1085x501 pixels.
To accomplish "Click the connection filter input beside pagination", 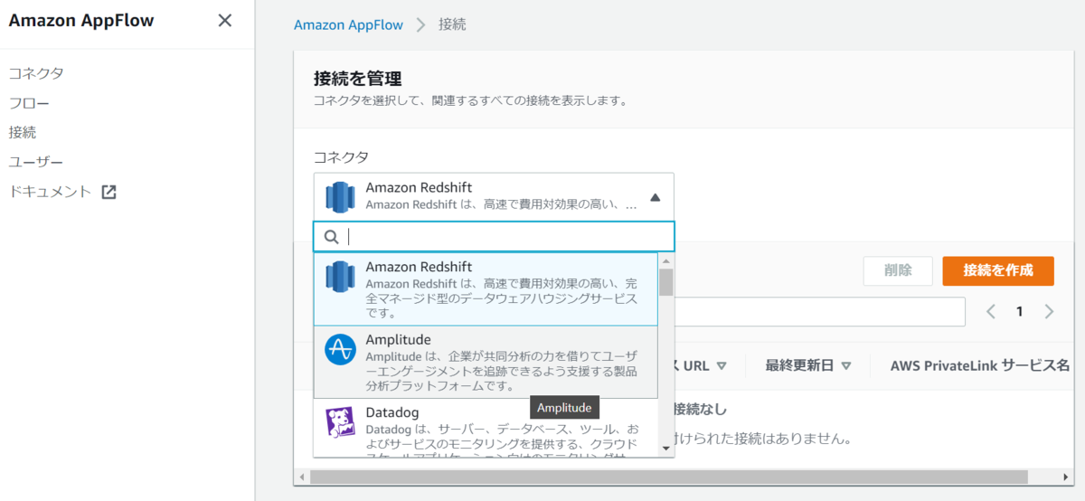I will coord(819,311).
